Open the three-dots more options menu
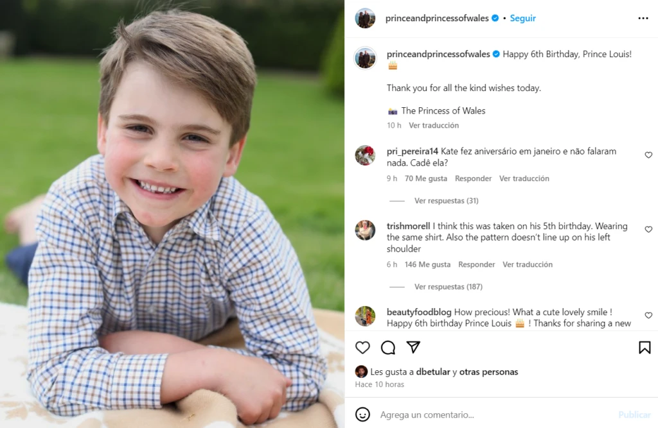Viewport: 658px width, 428px height. tap(643, 19)
